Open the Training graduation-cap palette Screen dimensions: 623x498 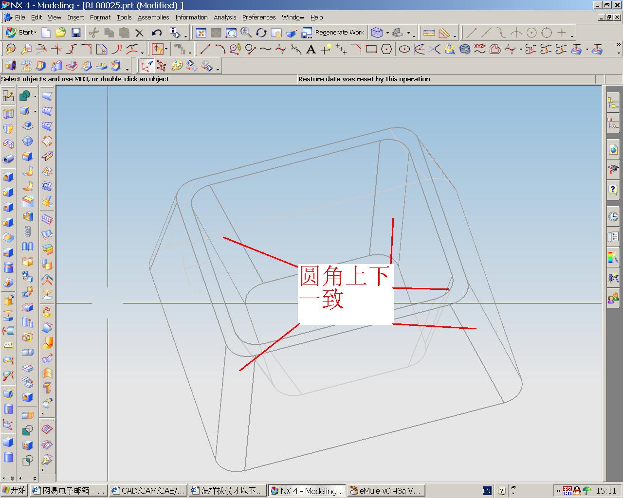(x=613, y=170)
